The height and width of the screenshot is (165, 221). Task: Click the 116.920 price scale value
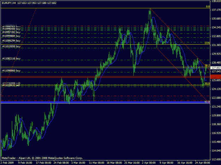216,133
